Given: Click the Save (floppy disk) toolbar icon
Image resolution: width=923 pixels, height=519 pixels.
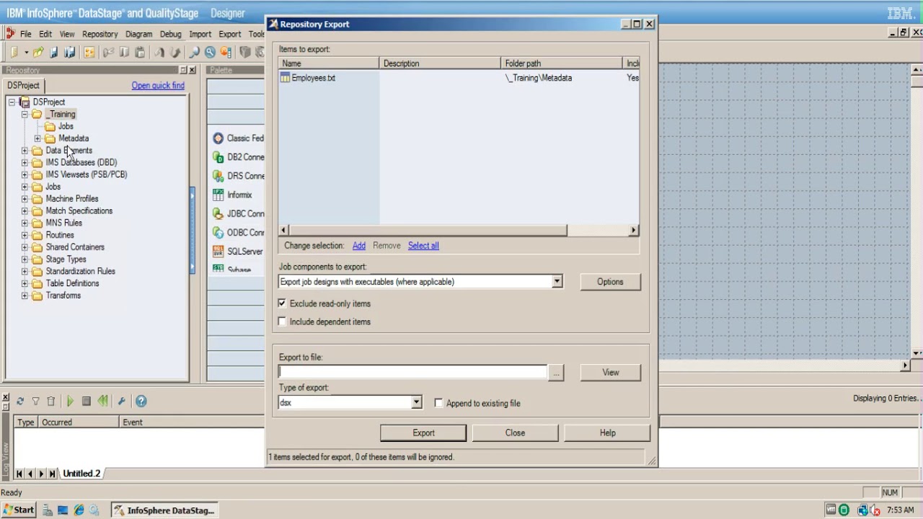Looking at the screenshot, I should [53, 52].
